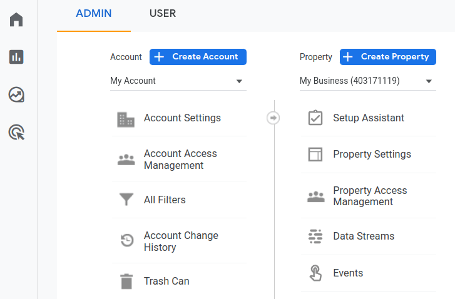Click the Account Change History clock icon

coord(126,241)
